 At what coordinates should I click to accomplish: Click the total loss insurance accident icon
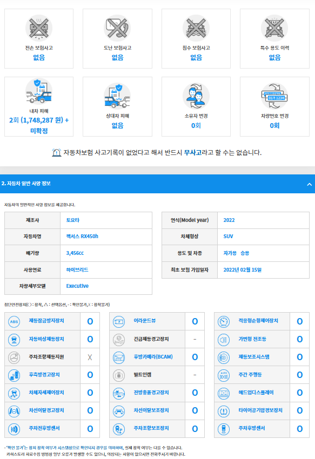[39, 28]
